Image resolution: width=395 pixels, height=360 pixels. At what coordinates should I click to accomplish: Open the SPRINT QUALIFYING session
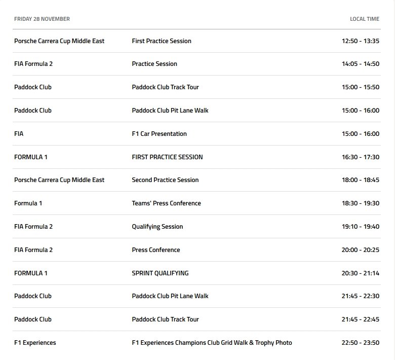pos(160,273)
